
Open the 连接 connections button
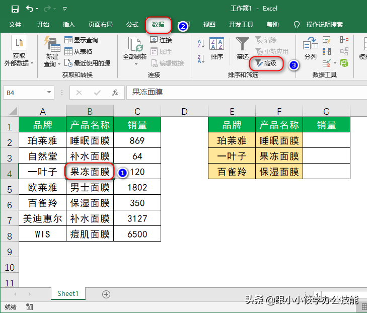click(x=161, y=40)
